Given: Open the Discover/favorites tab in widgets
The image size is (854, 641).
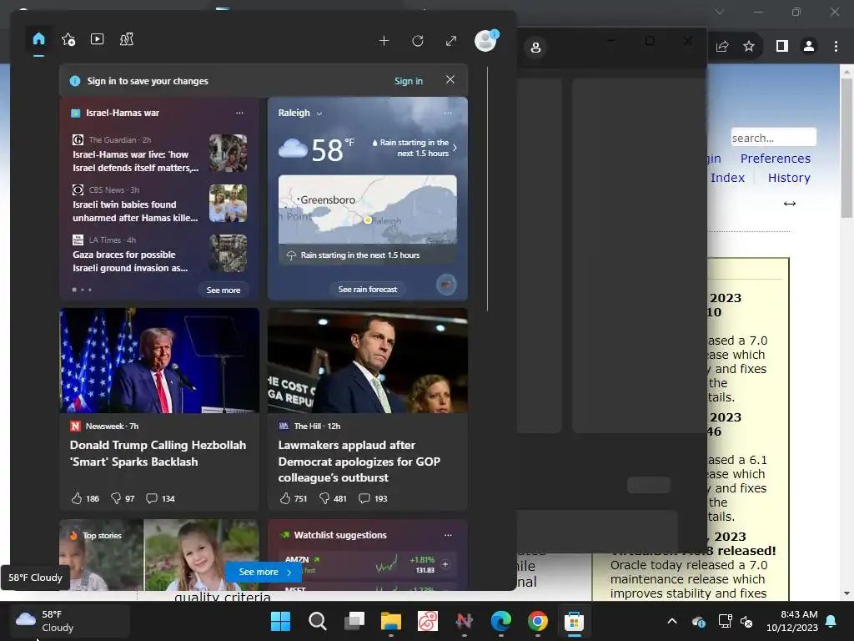Looking at the screenshot, I should click(68, 39).
